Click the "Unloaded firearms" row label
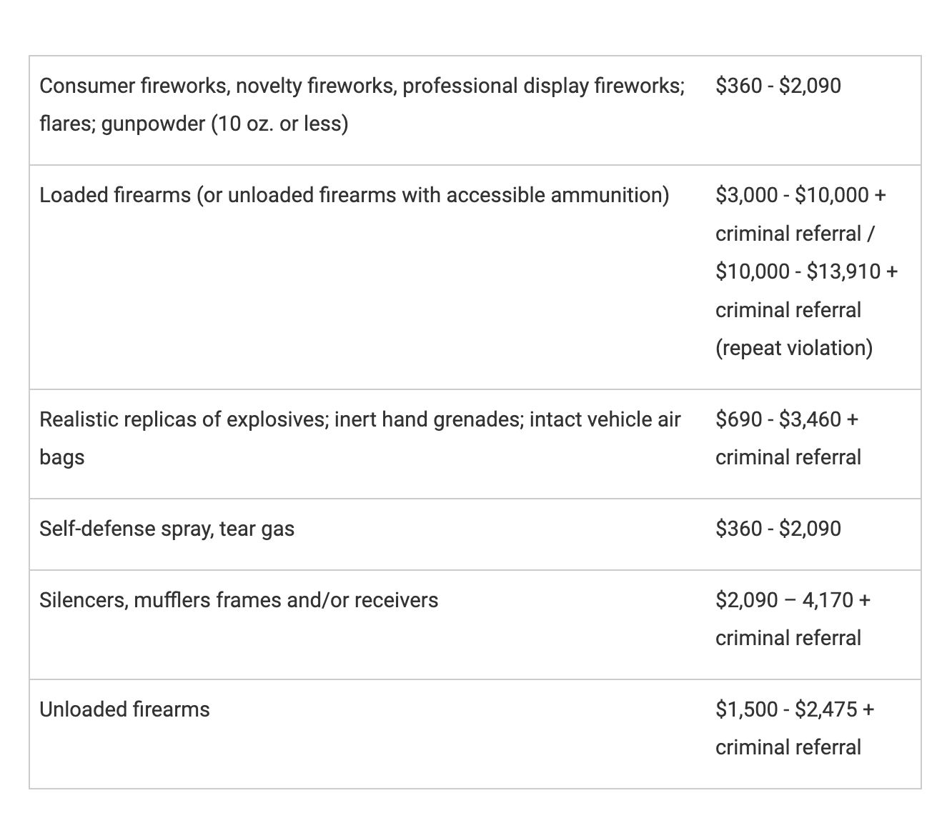This screenshot has width=952, height=813. (x=124, y=709)
